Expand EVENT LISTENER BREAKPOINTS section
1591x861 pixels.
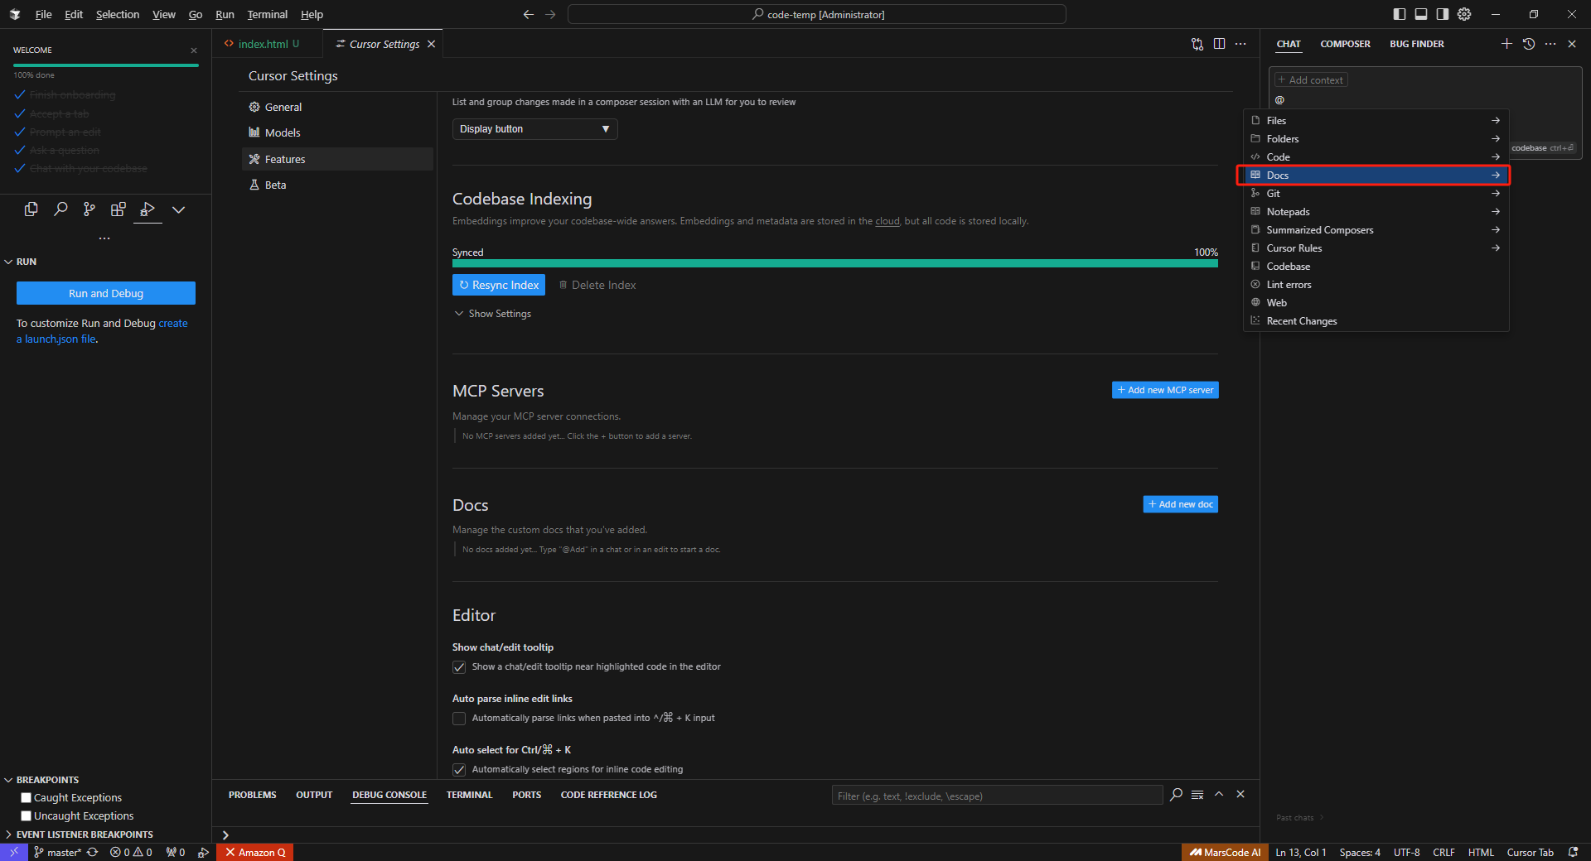[79, 835]
